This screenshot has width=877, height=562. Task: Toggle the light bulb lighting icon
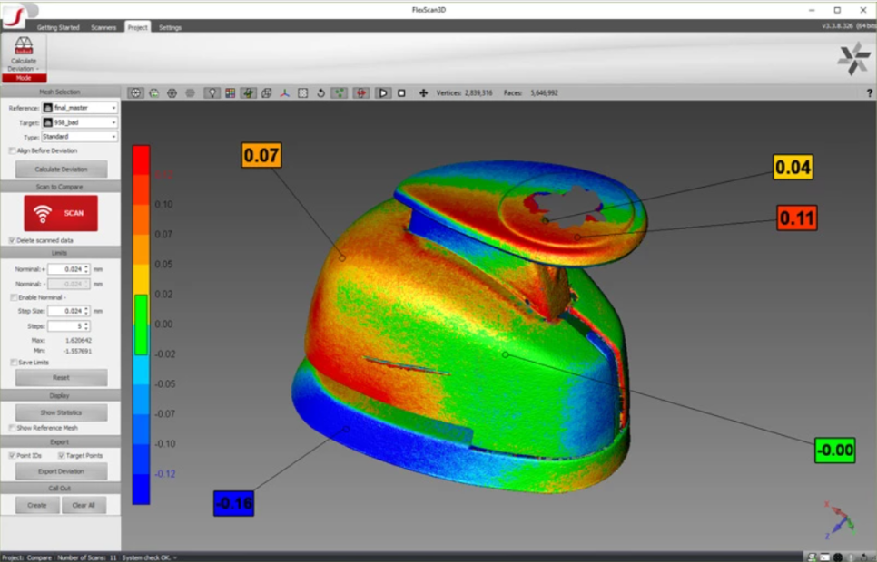coord(212,93)
